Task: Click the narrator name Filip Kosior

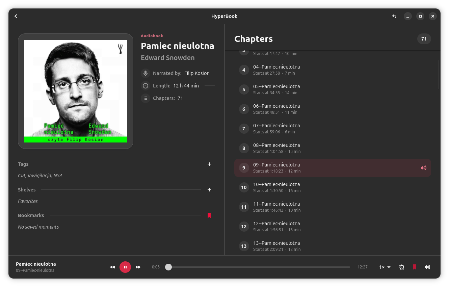Action: (x=196, y=73)
